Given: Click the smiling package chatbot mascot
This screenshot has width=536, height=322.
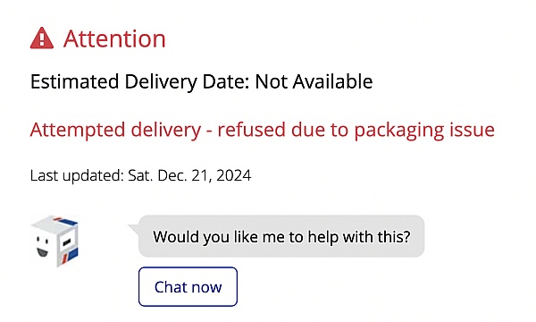Looking at the screenshot, I should point(54,241).
